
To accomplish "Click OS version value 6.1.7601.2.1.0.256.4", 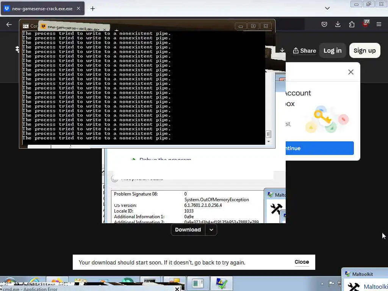I will click(203, 205).
